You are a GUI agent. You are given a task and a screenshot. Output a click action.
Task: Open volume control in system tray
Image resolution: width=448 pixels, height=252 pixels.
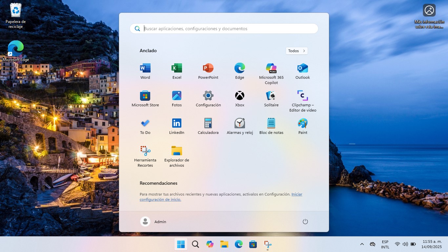405,244
